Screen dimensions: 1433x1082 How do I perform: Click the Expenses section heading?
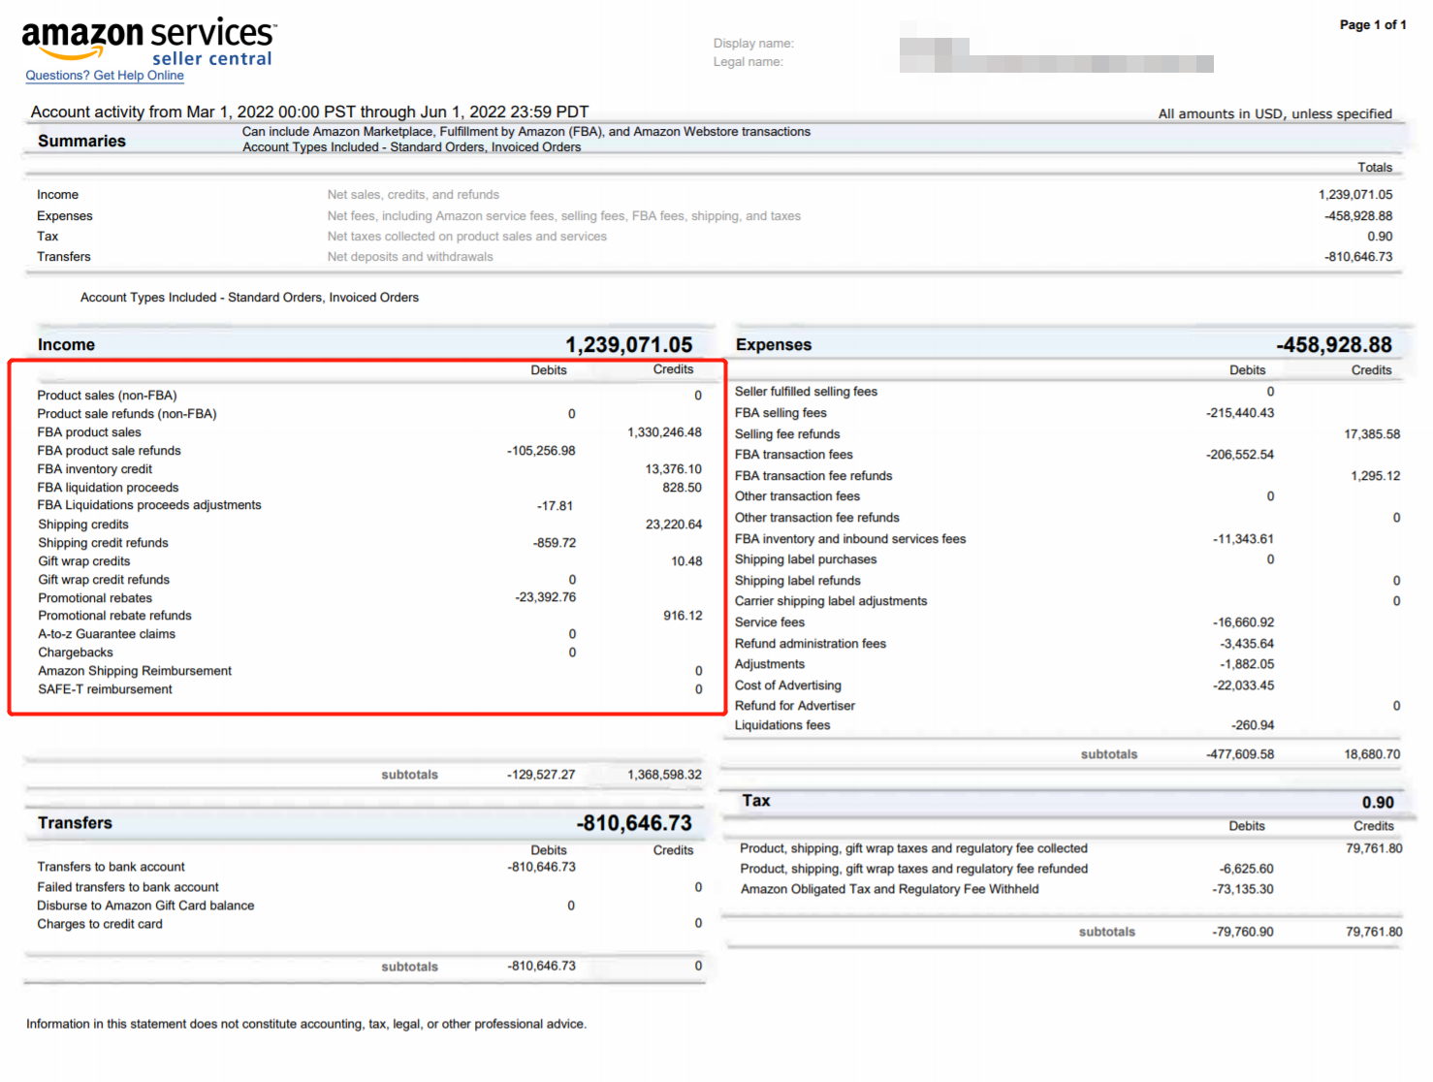point(774,345)
